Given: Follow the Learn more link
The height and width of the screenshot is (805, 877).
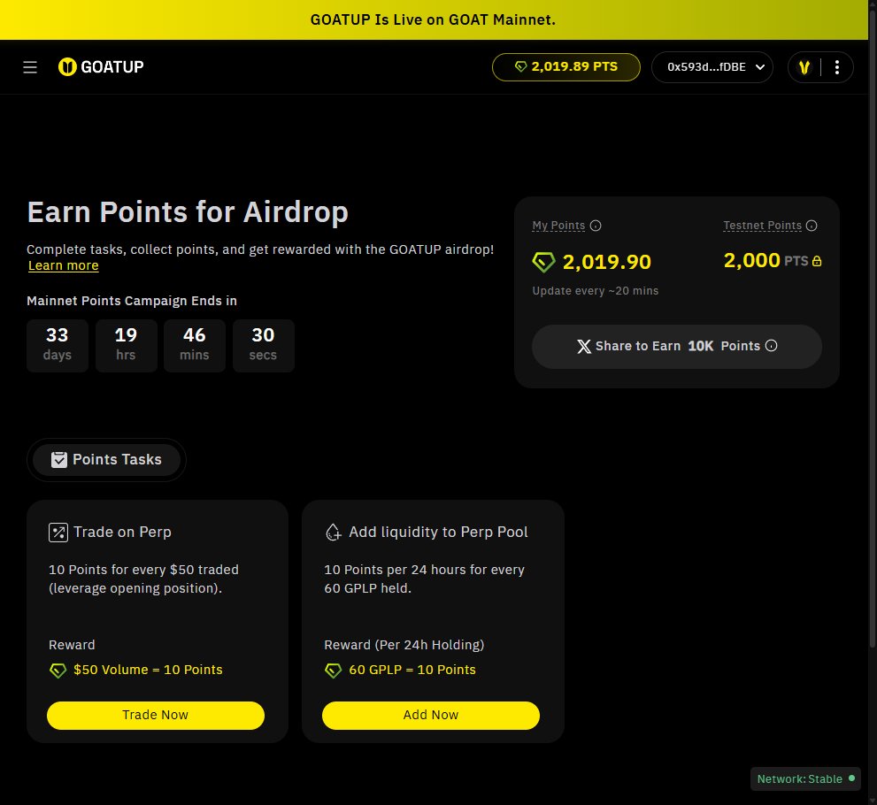Looking at the screenshot, I should click(x=63, y=265).
